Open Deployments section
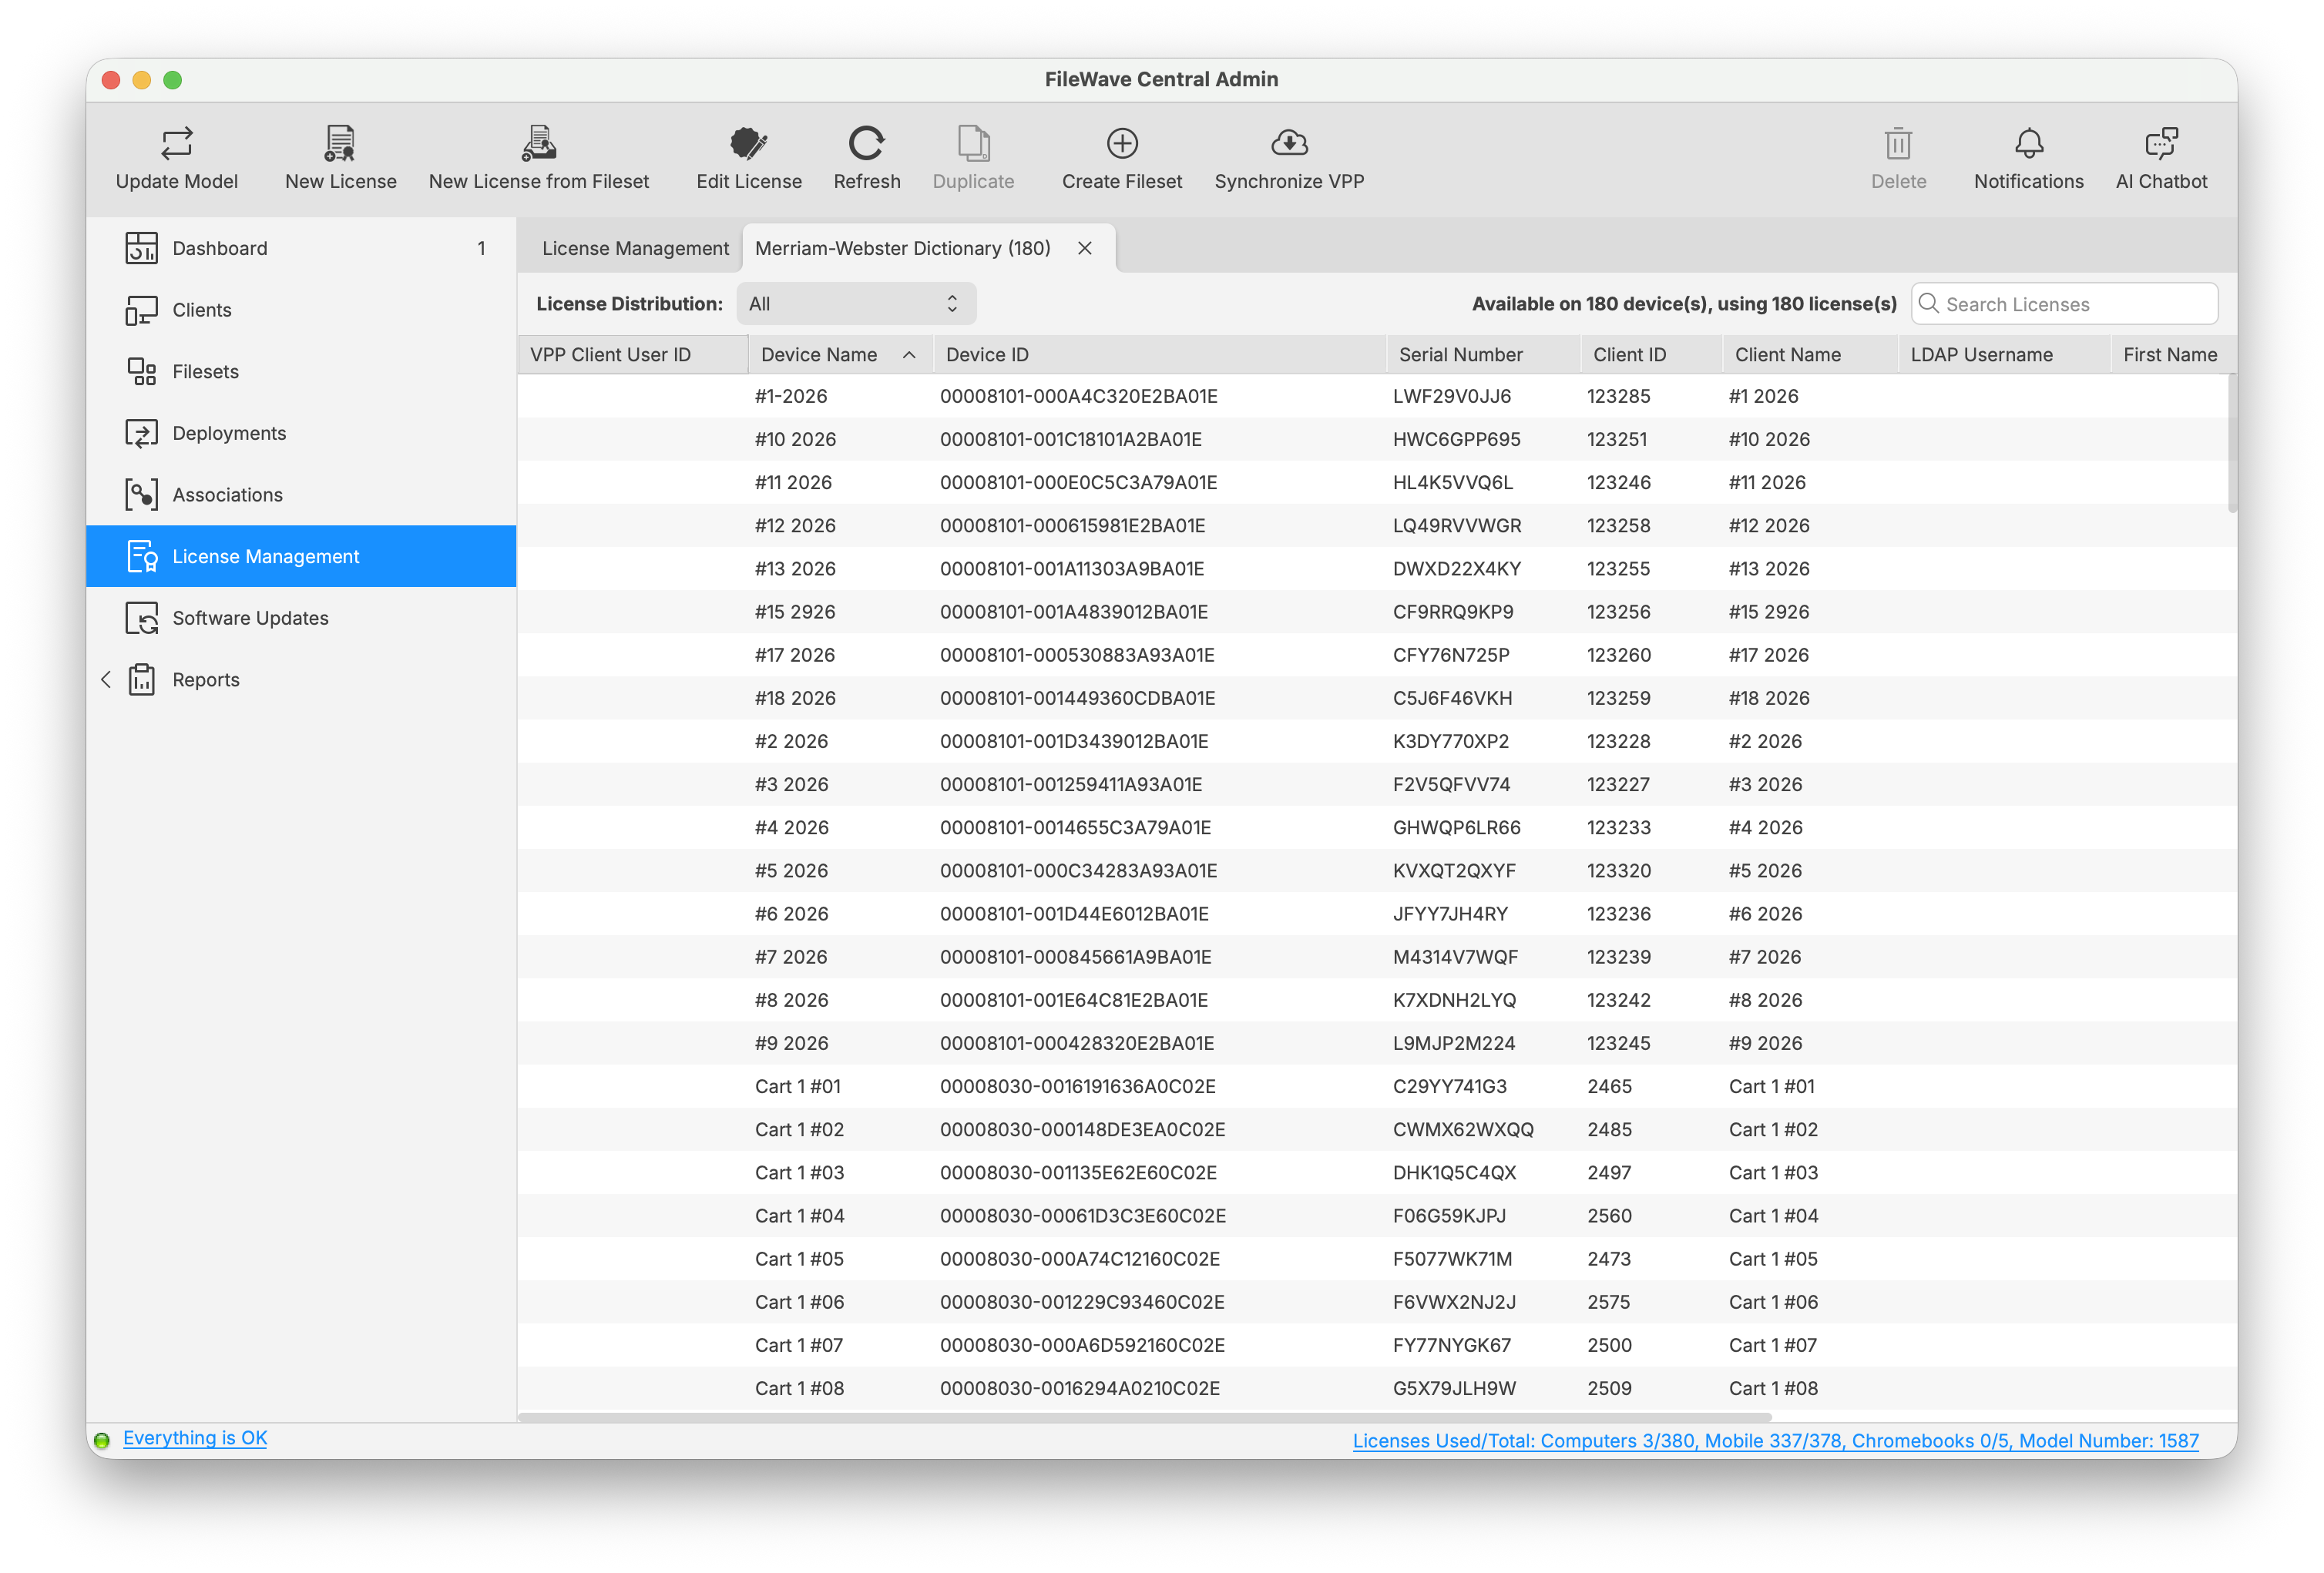This screenshot has height=1573, width=2324. pos(301,433)
